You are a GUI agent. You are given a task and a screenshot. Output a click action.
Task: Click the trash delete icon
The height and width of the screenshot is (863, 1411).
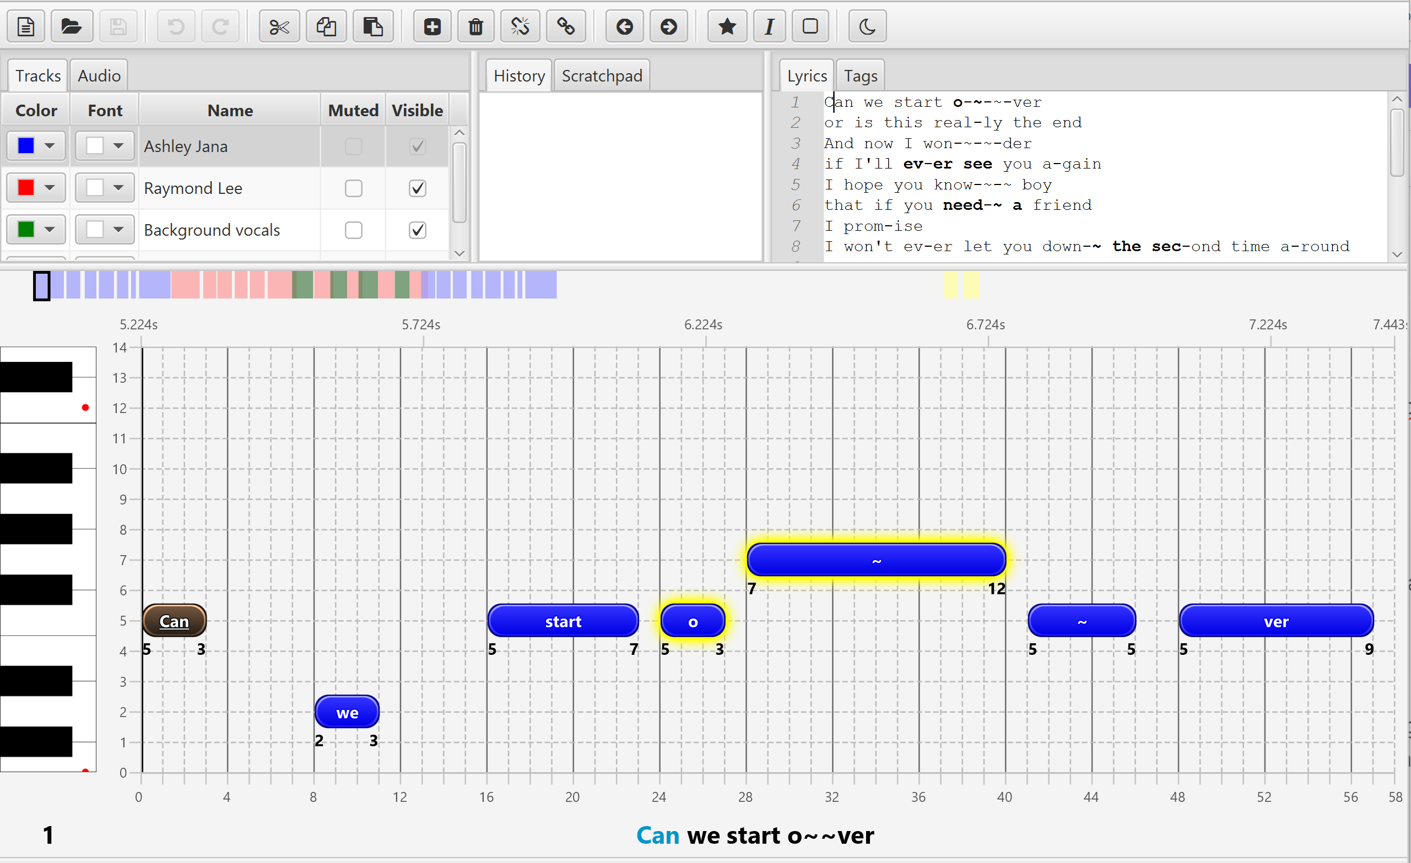click(x=475, y=26)
